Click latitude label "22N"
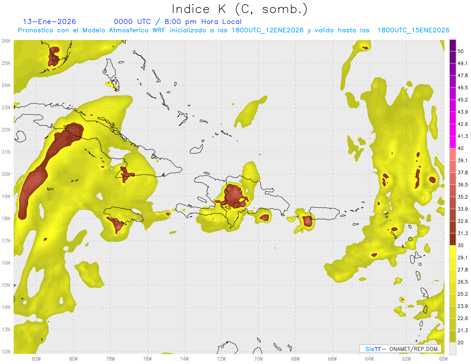The image size is (471, 364). [6, 130]
